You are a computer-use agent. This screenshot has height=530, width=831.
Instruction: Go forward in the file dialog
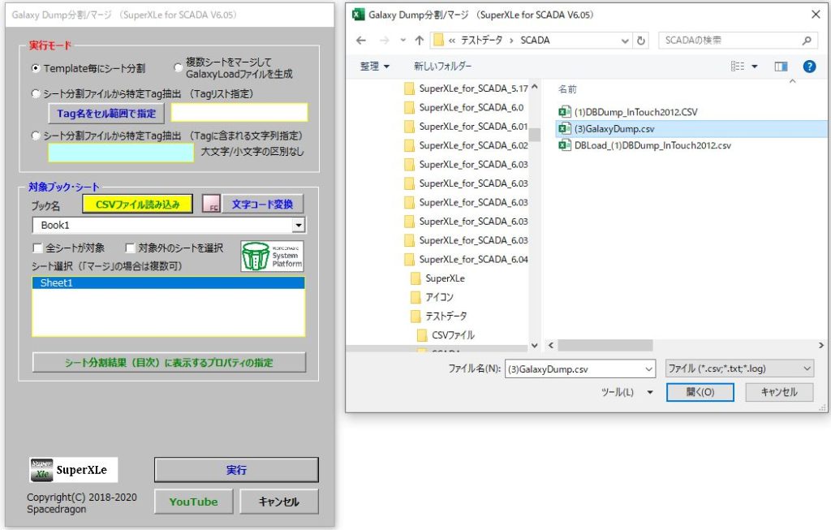pos(385,41)
